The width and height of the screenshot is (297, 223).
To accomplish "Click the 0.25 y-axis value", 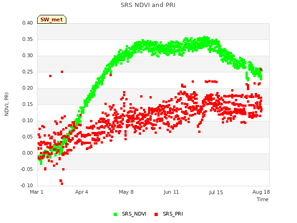I will pyautogui.click(x=27, y=72).
